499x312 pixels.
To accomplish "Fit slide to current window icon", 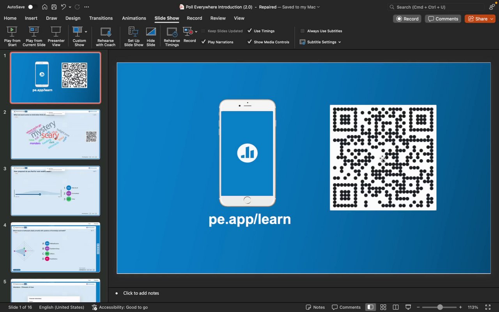I will [488, 307].
